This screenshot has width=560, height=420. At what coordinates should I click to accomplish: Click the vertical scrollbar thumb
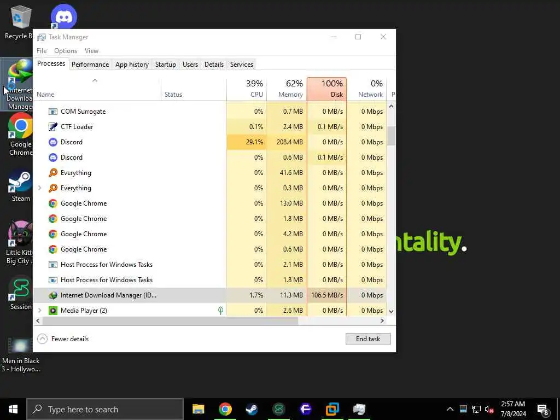click(391, 136)
